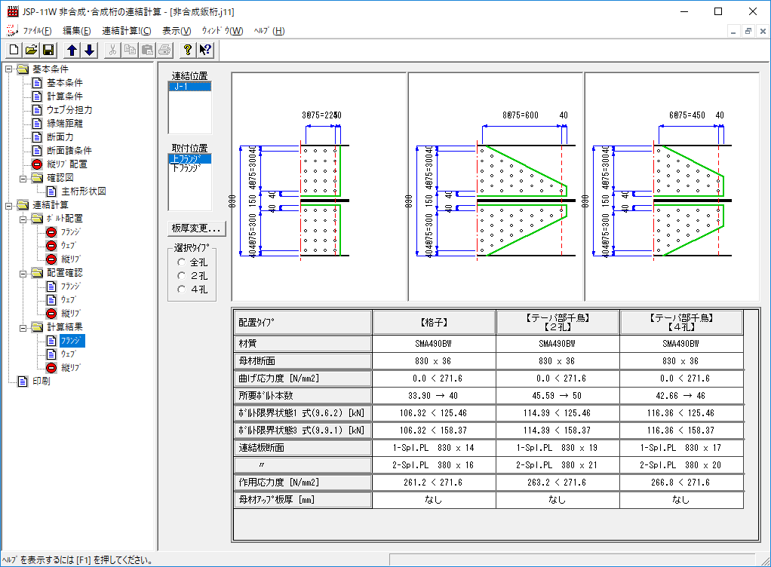Viewport: 771px width, 567px height.
Task: Click the New file toolbar icon
Action: click(x=14, y=51)
